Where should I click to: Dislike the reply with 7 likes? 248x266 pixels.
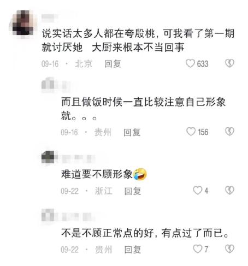(229, 249)
